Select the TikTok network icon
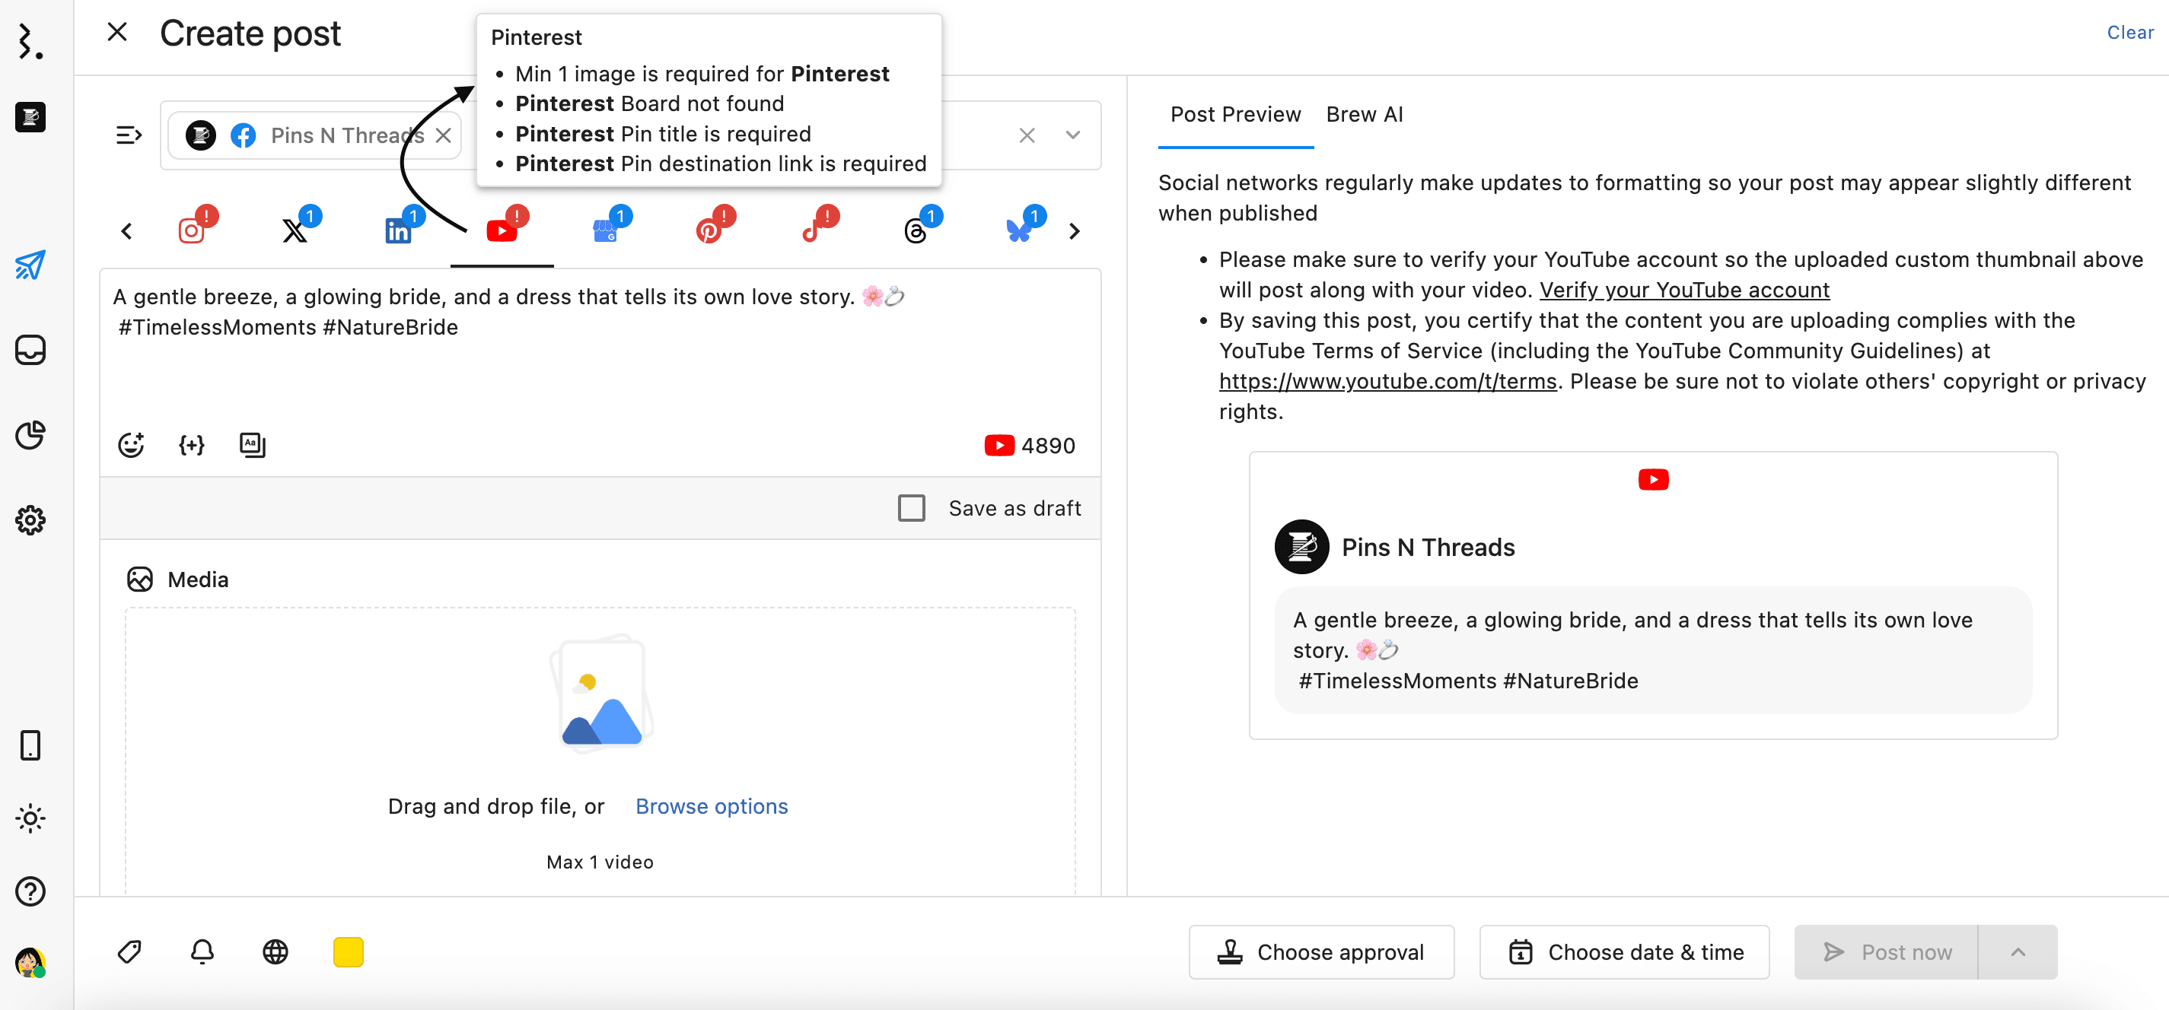This screenshot has width=2169, height=1010. point(812,230)
